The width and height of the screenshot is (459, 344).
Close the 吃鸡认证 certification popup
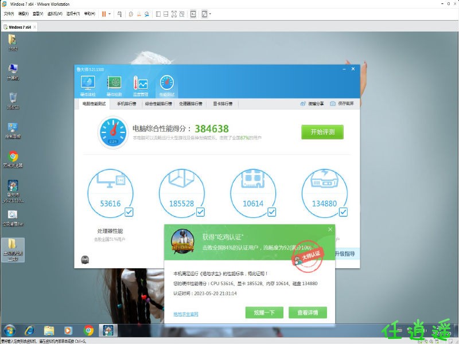330,229
